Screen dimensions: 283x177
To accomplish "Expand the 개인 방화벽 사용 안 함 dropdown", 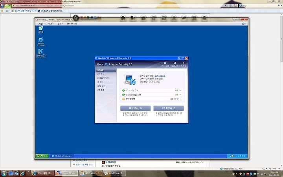I will pyautogui.click(x=175, y=99).
